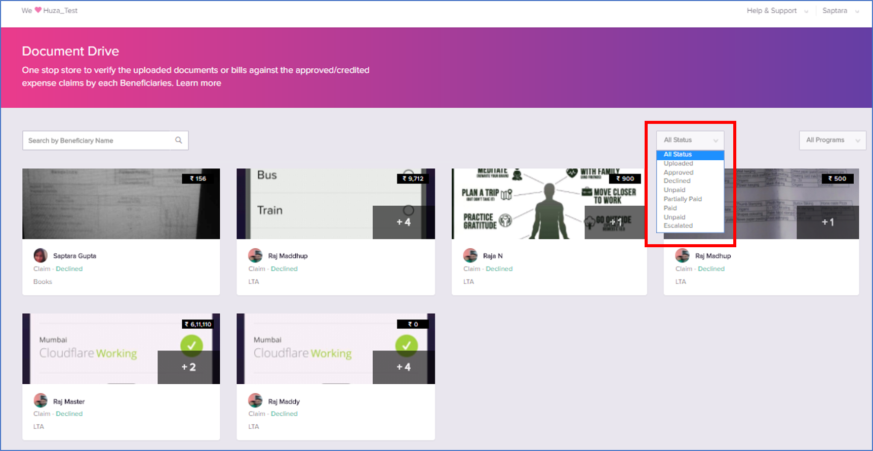The height and width of the screenshot is (451, 873).
Task: Expand the Saptara account menu
Action: [x=841, y=11]
